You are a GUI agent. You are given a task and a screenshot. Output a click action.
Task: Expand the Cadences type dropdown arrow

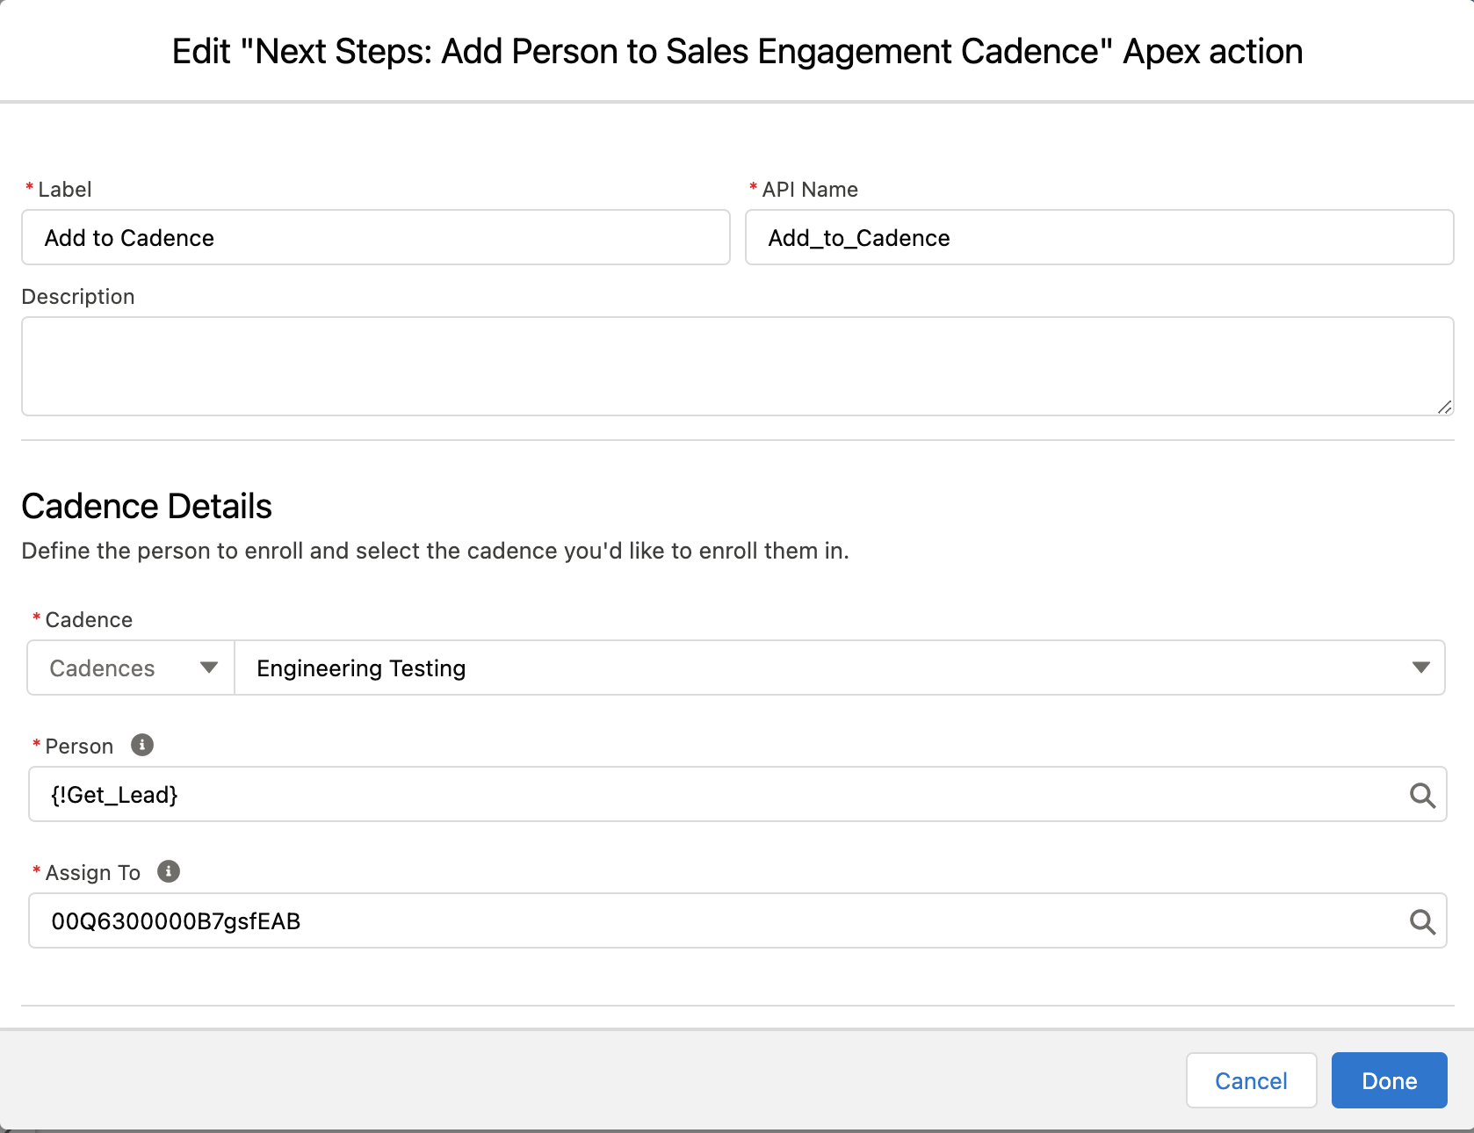pyautogui.click(x=208, y=668)
